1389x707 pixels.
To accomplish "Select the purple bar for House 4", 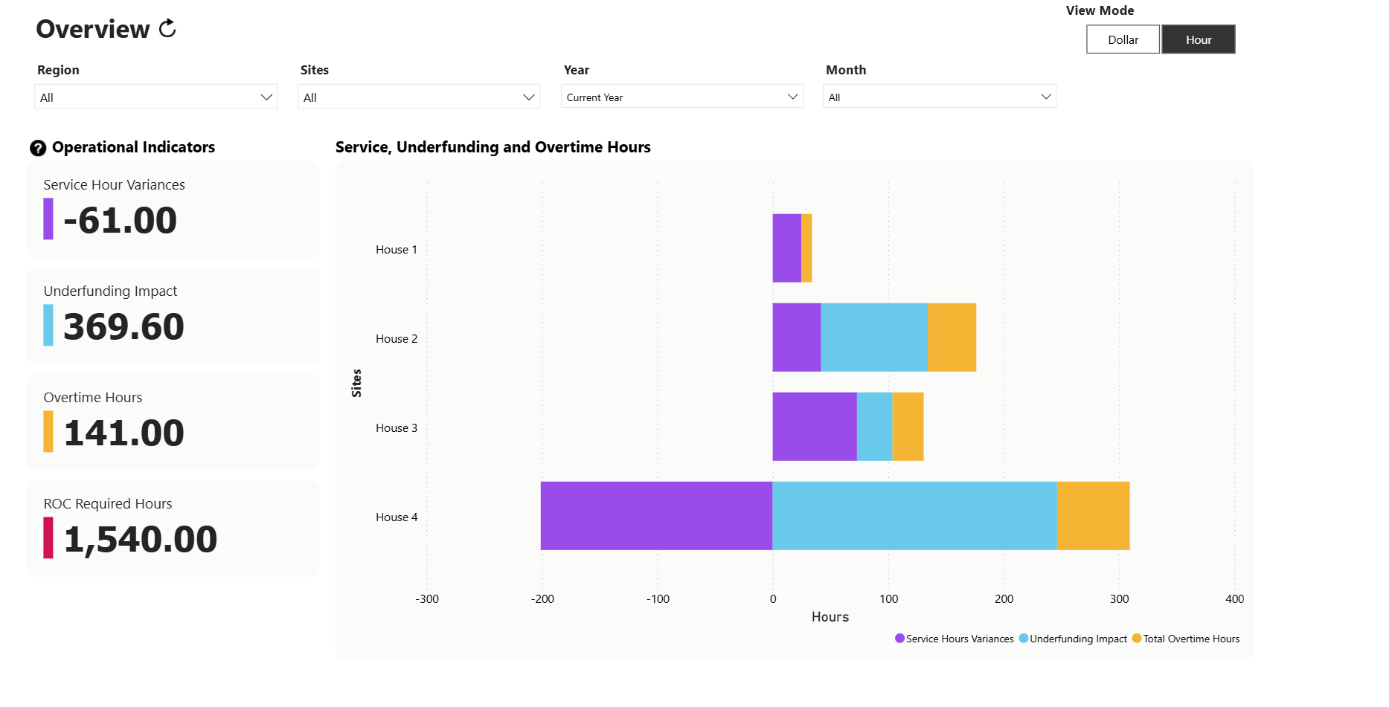I will coord(655,516).
